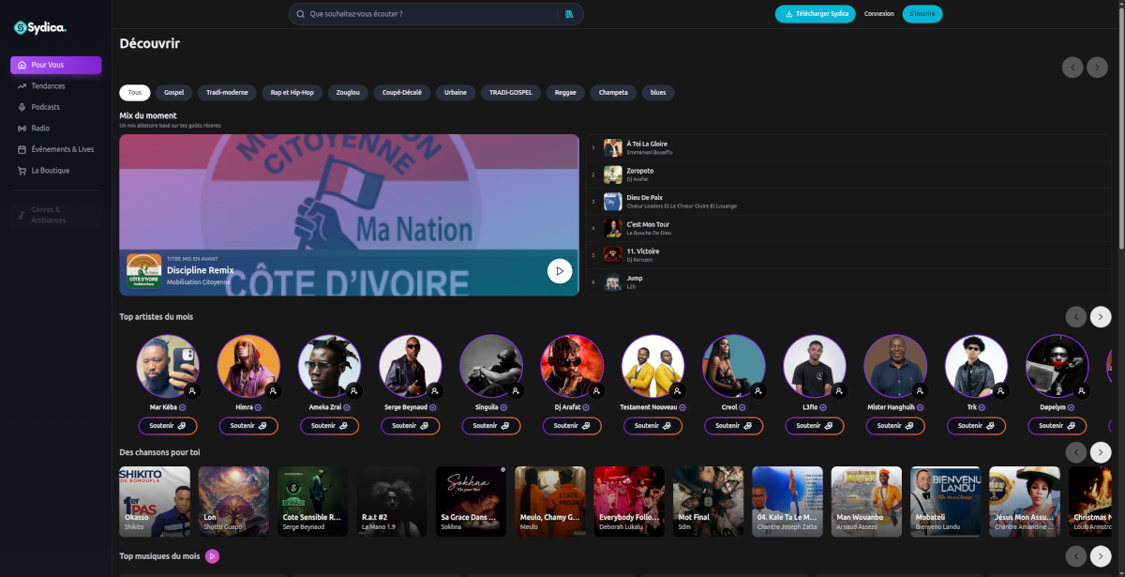The height and width of the screenshot is (577, 1125).
Task: Follow artist Testament Nouveau via badge icon
Action: (x=677, y=389)
